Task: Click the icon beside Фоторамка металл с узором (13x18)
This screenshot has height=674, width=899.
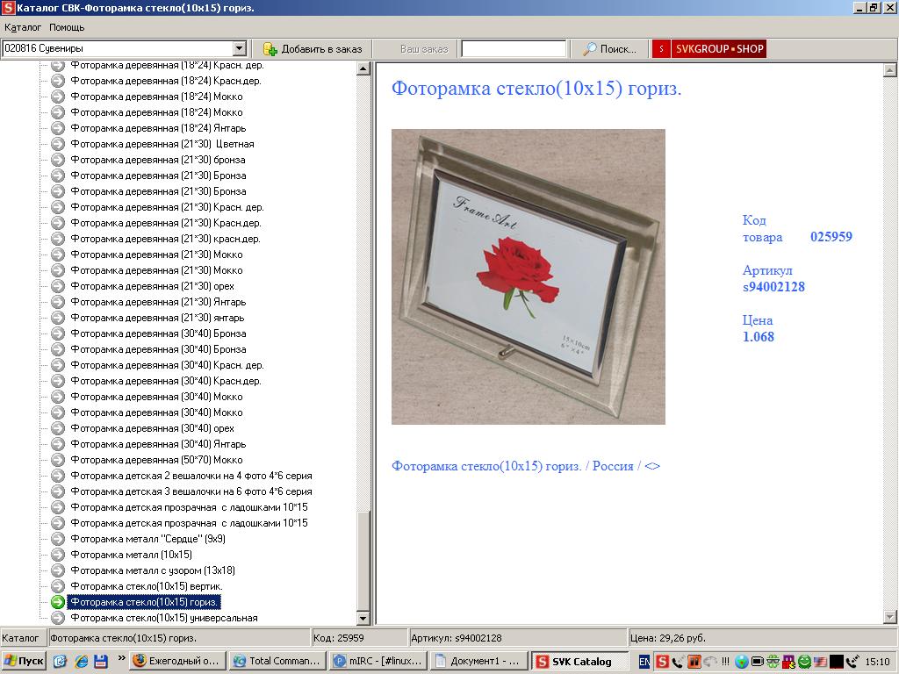Action: (57, 570)
